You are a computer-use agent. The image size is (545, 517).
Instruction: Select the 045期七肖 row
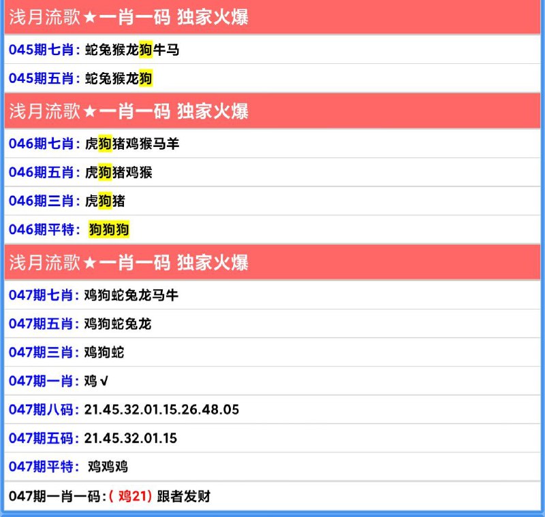click(272, 49)
